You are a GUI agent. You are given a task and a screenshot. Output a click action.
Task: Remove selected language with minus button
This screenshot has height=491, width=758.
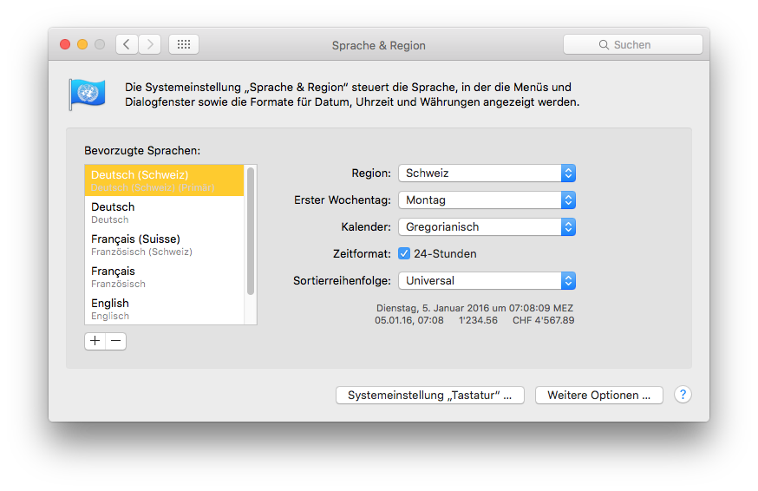(116, 341)
